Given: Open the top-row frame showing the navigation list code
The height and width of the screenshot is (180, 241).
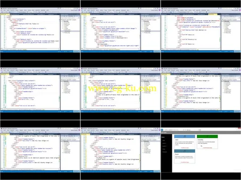Looking at the screenshot, I should 201,30.
